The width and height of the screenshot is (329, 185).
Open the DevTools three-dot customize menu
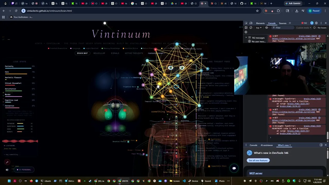coord(321,23)
